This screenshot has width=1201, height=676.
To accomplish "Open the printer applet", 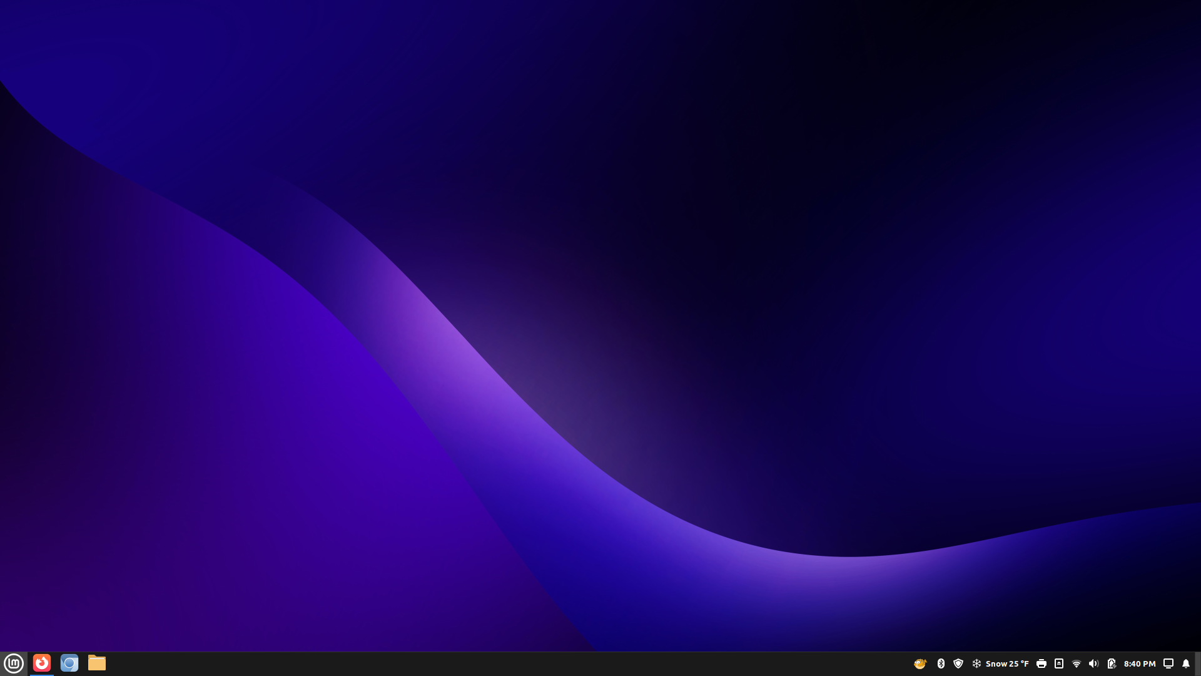I will point(1041,663).
